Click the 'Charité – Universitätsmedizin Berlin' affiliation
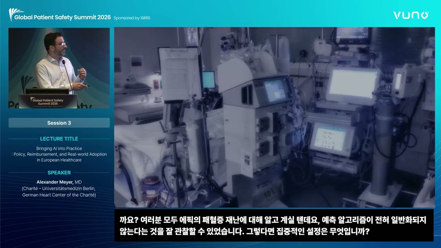441x248 pixels. click(59, 189)
